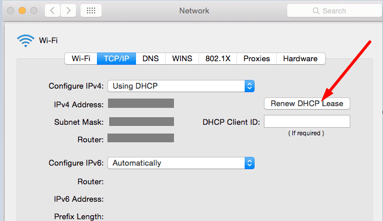
Task: Go to the Hardware tab
Action: point(301,58)
